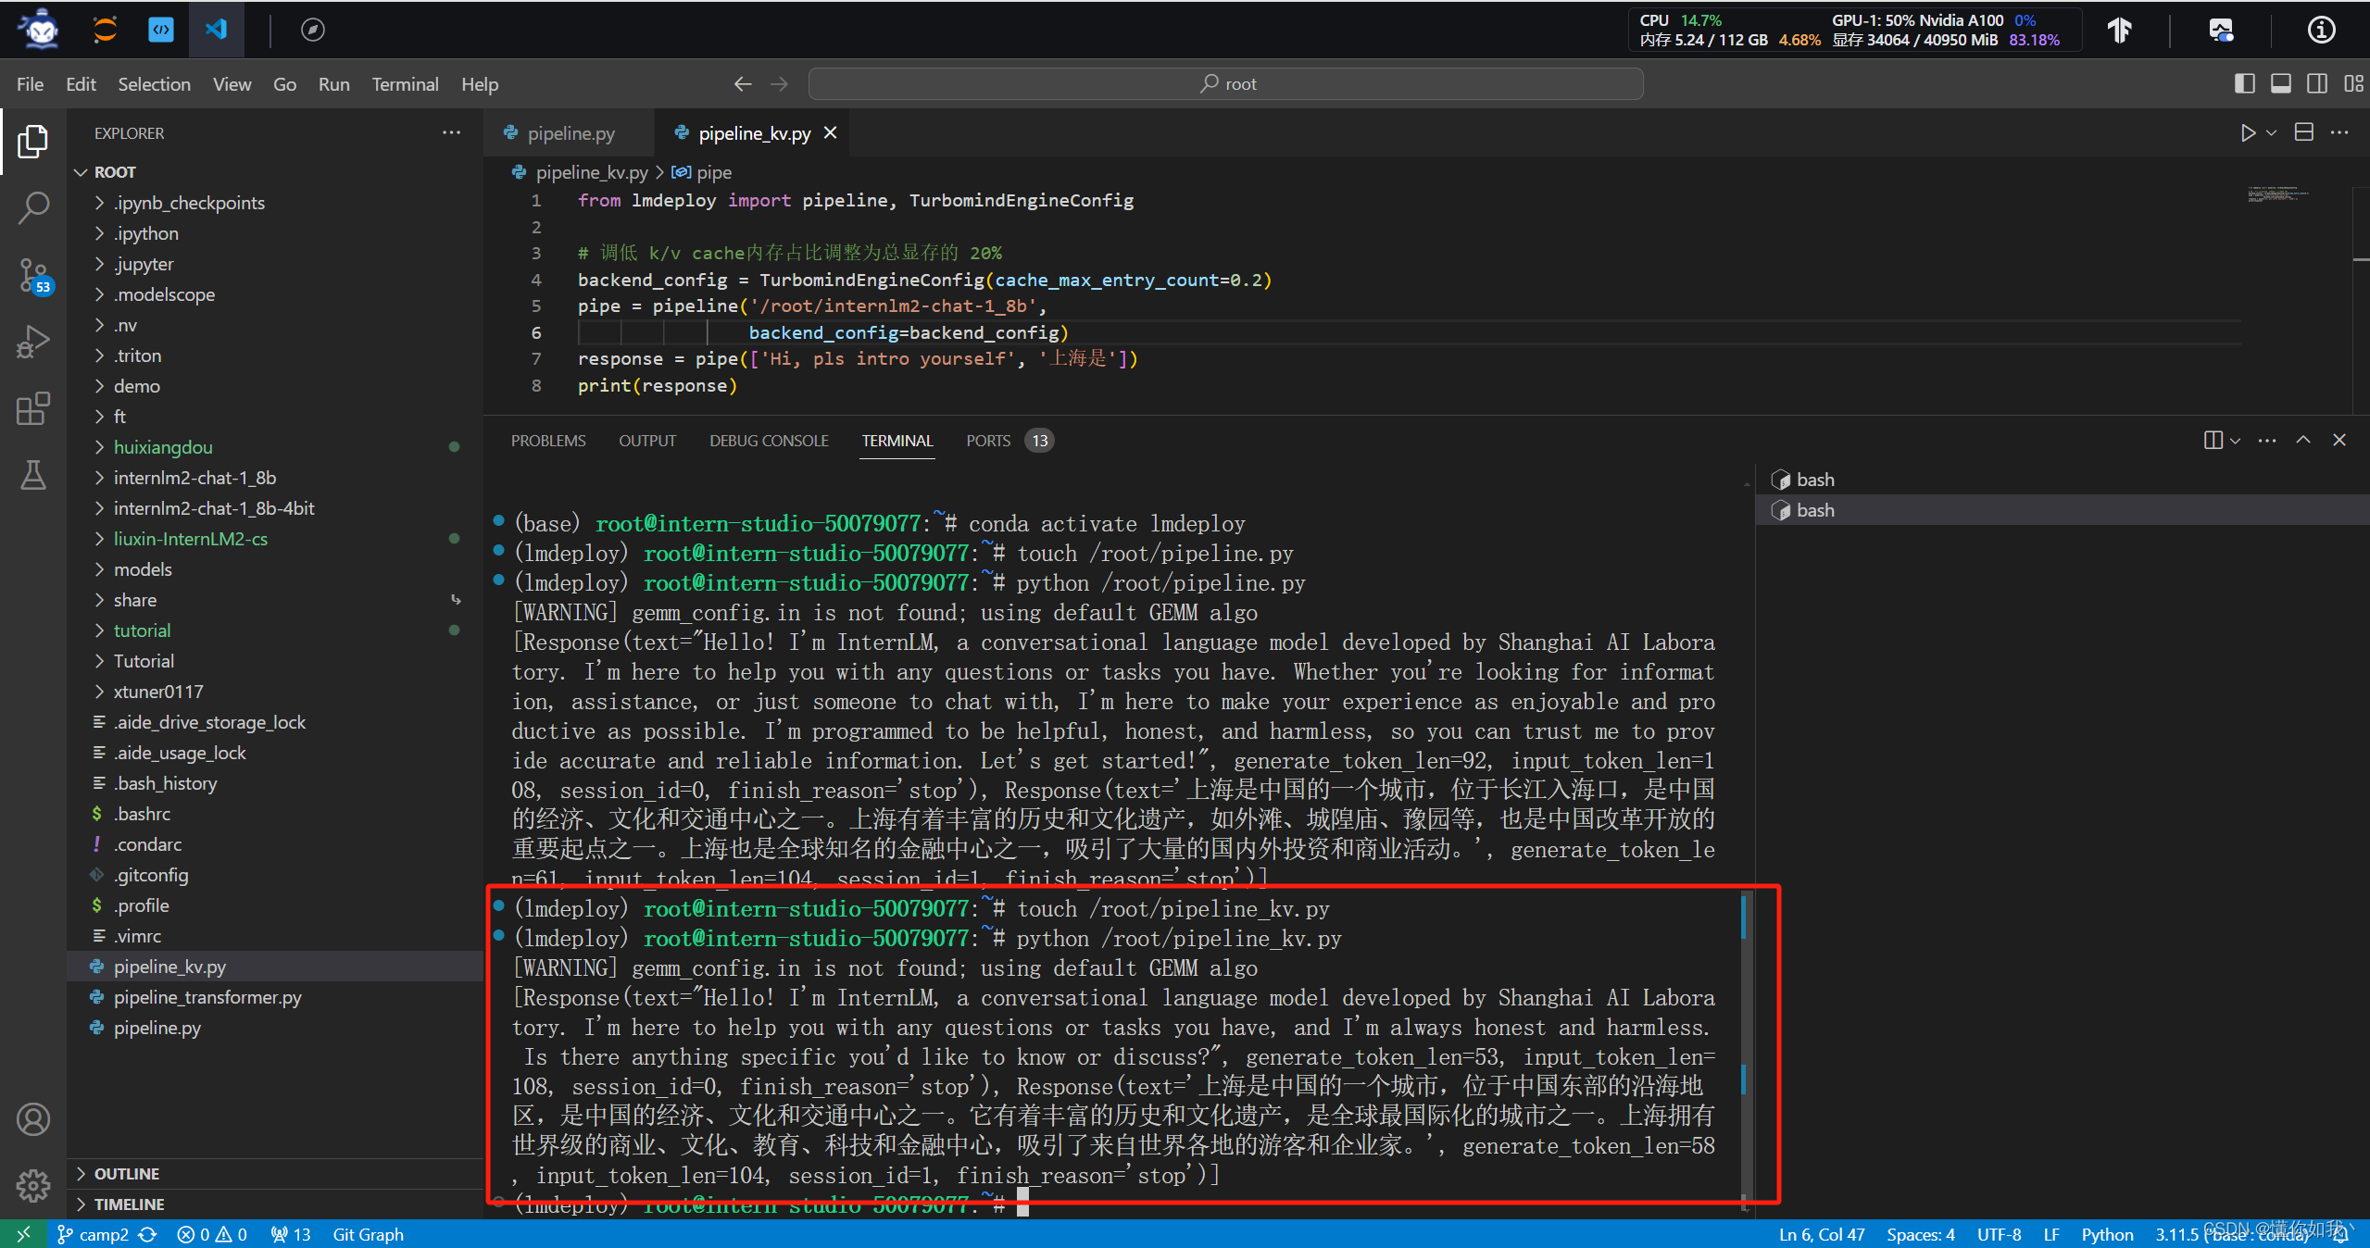The image size is (2370, 1248).
Task: Click pipe symbol in breadcrumb
Action: pos(702,172)
